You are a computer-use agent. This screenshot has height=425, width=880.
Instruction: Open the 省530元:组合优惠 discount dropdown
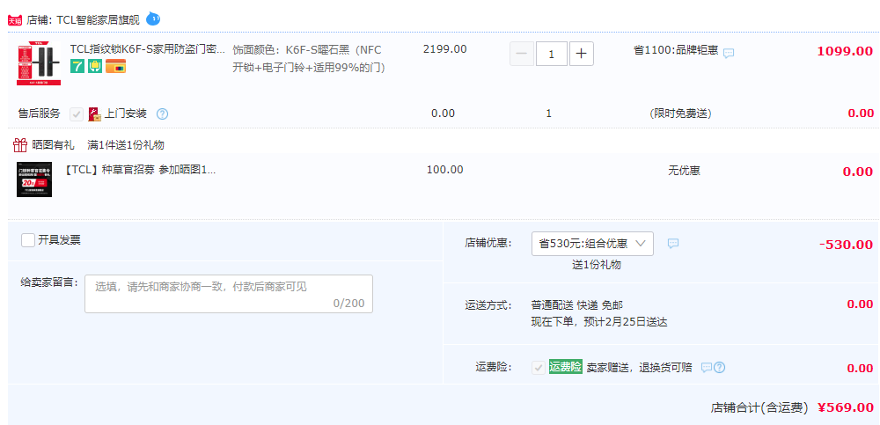[592, 244]
